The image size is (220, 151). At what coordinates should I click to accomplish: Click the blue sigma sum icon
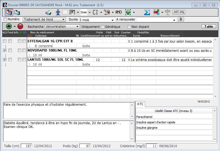(147, 12)
